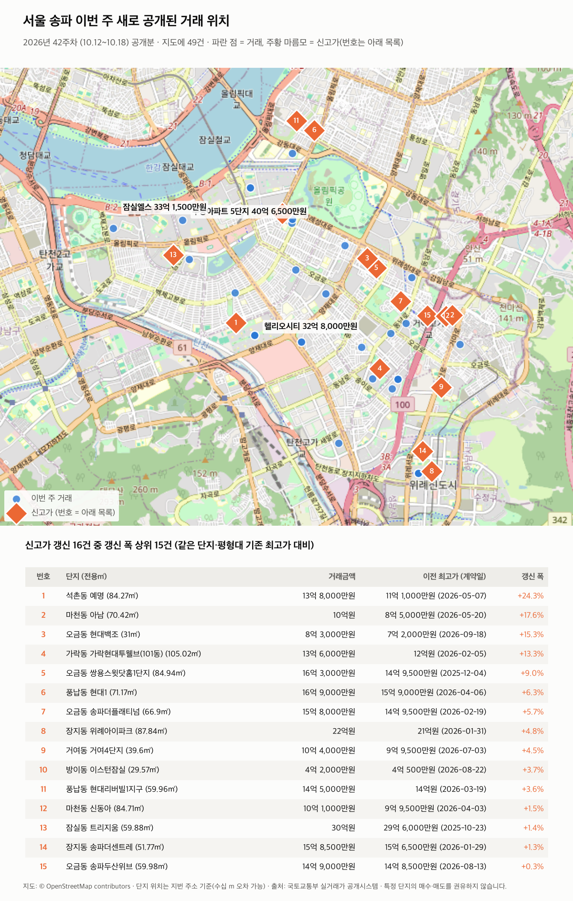Select 오금동 쌍용스윗닷홈1단지 (84.94㎡)

tap(126, 673)
